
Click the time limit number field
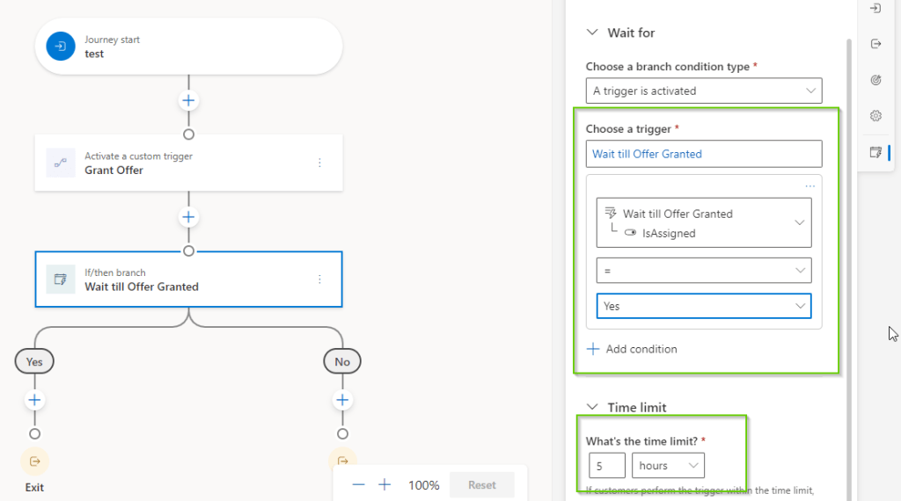click(607, 466)
